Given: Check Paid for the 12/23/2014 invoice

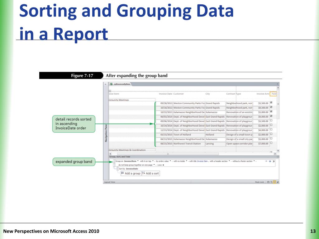Looking at the screenshot, I should coord(271,129).
